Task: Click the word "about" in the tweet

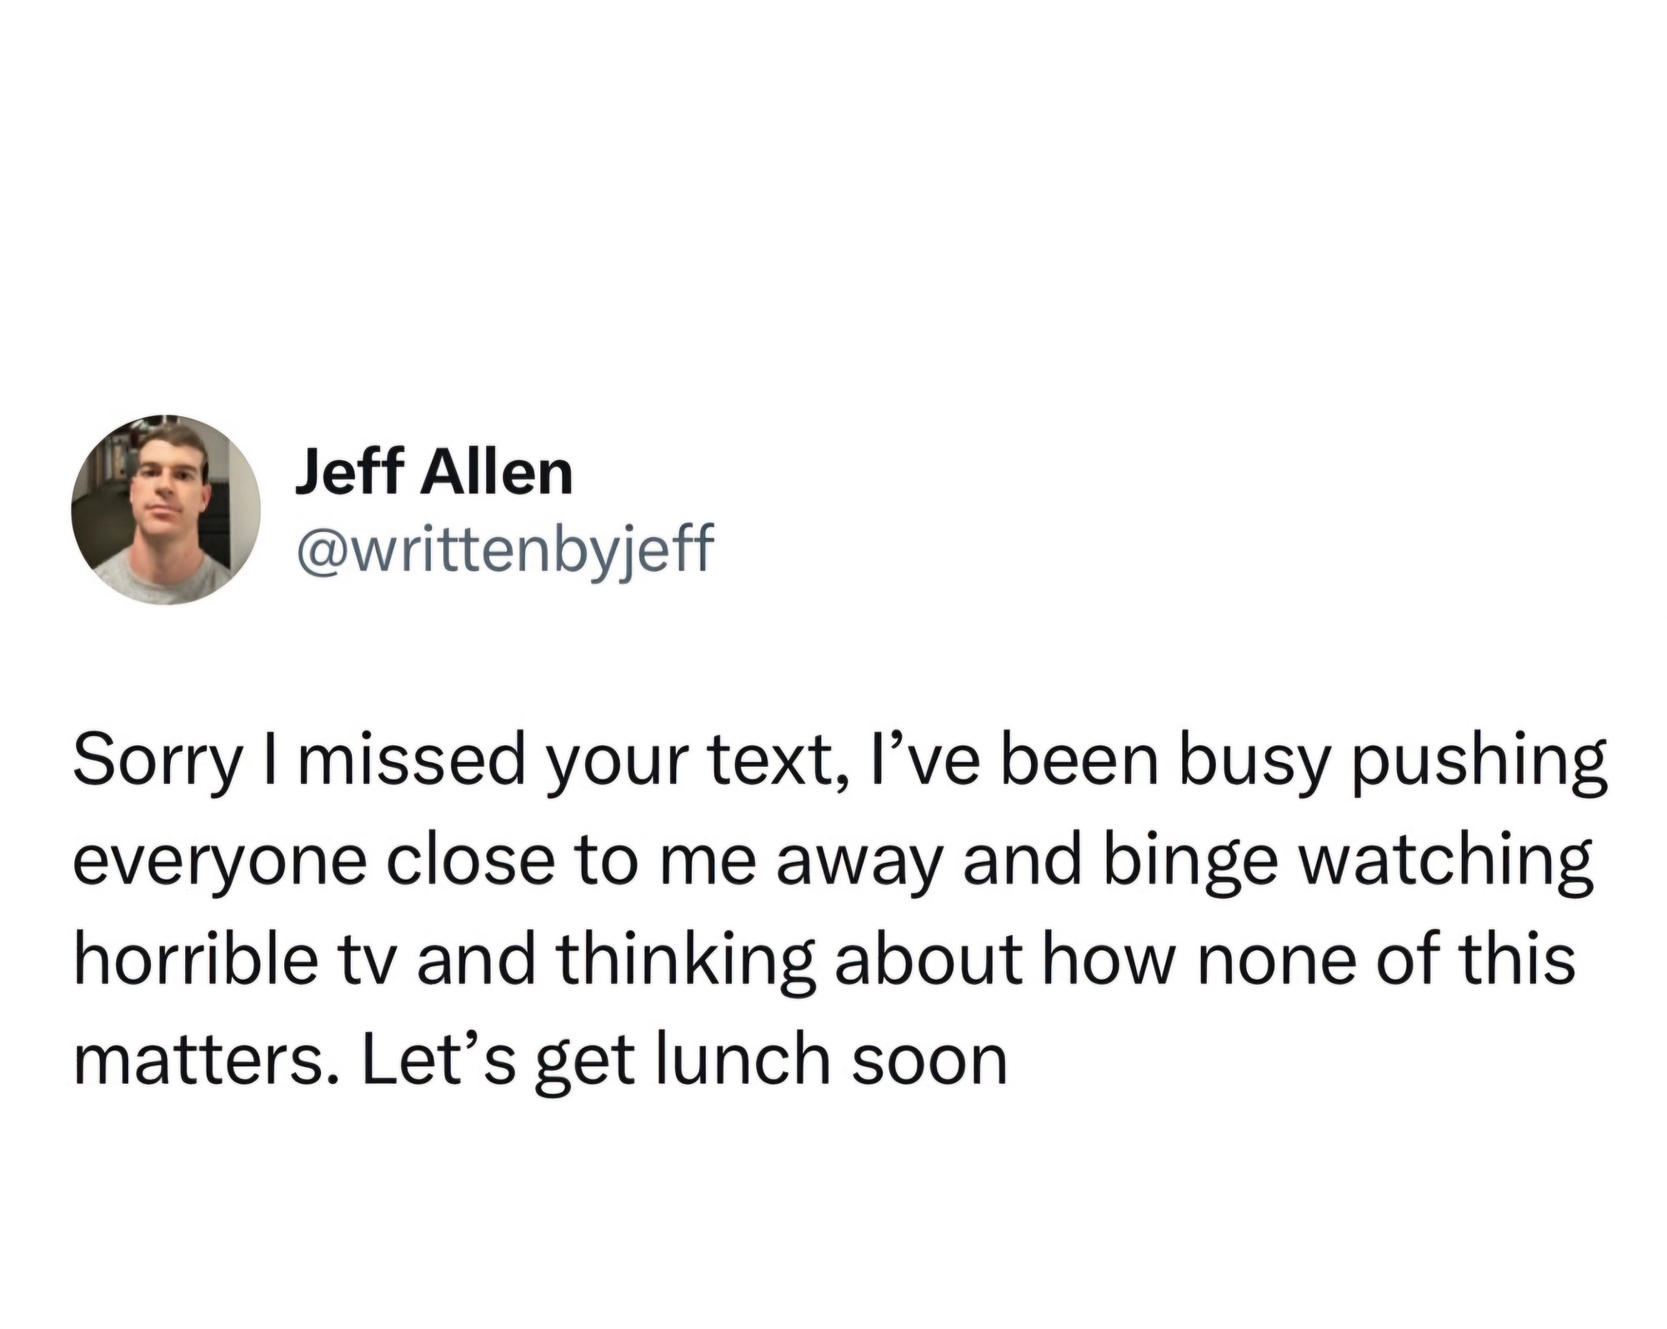Action: [928, 959]
